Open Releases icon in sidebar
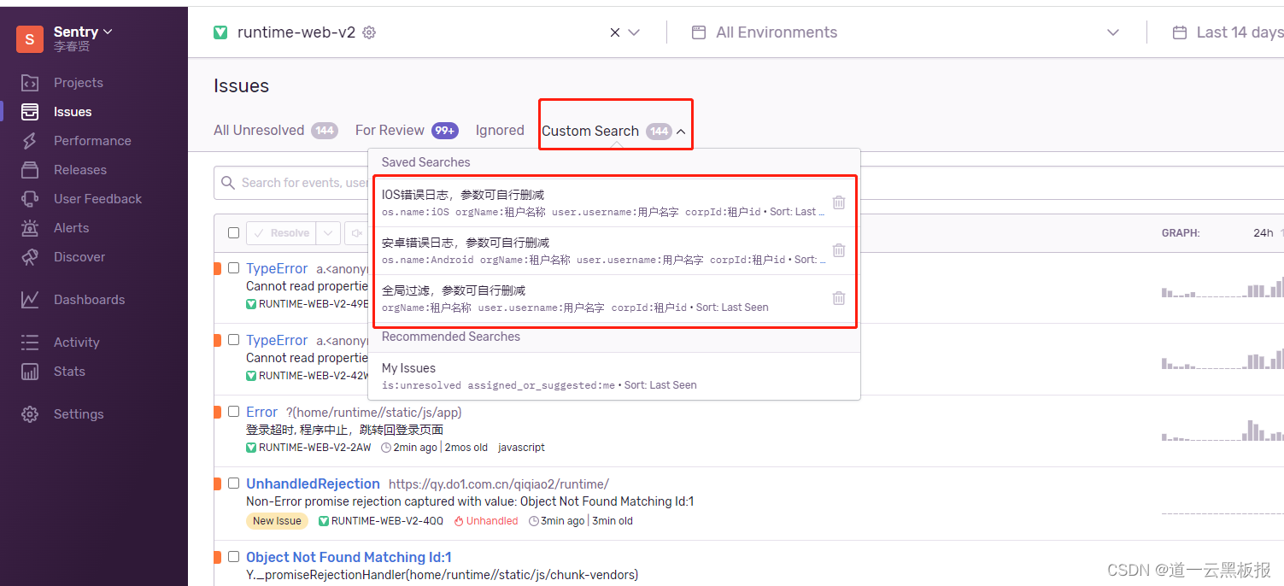 pyautogui.click(x=30, y=170)
